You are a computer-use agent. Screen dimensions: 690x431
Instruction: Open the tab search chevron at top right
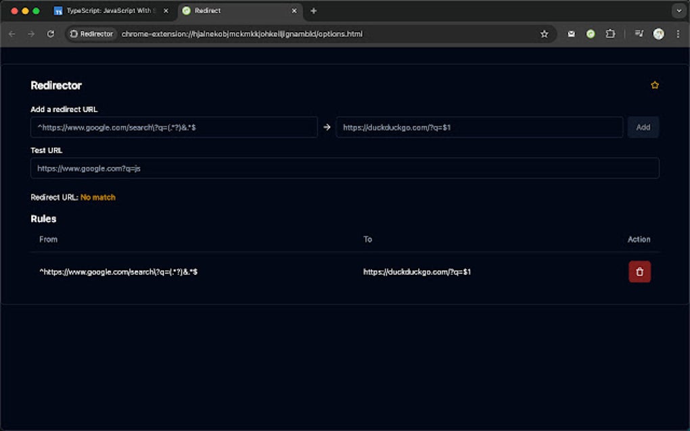678,11
